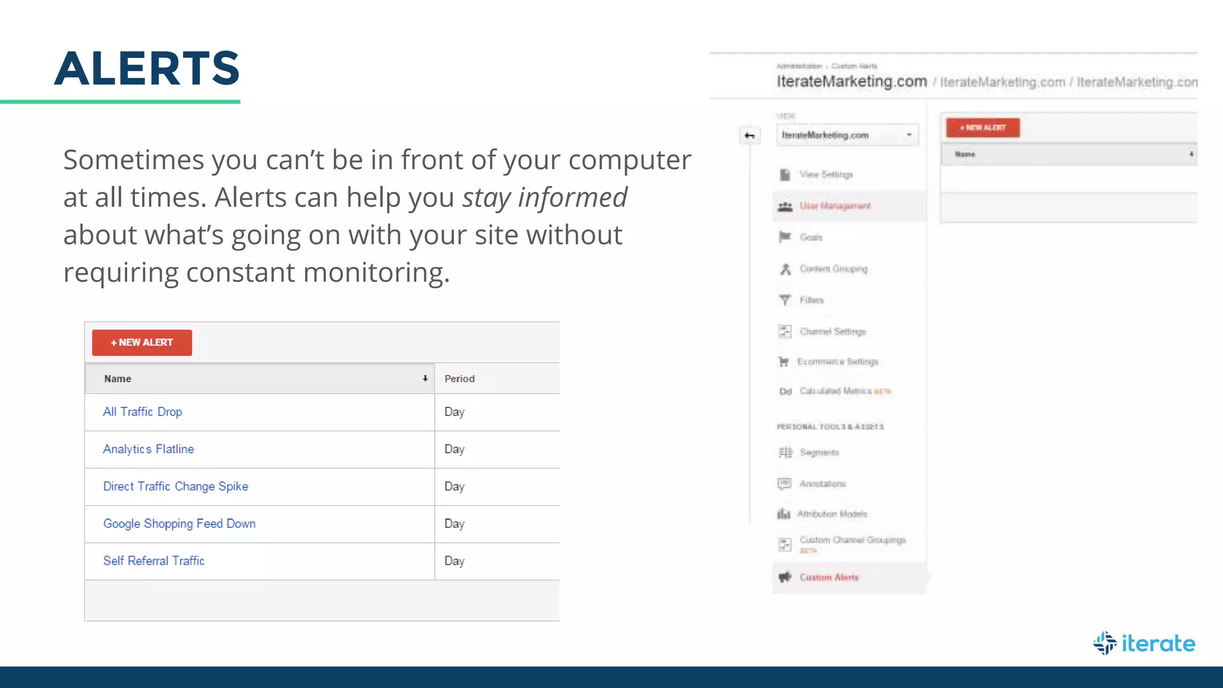
Task: Click the Filters funnel icon
Action: [x=785, y=300]
